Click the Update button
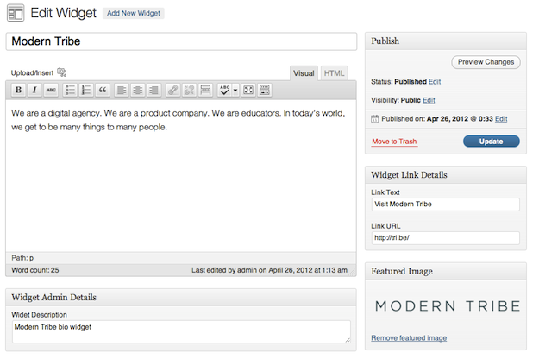The image size is (539, 359). tap(491, 141)
